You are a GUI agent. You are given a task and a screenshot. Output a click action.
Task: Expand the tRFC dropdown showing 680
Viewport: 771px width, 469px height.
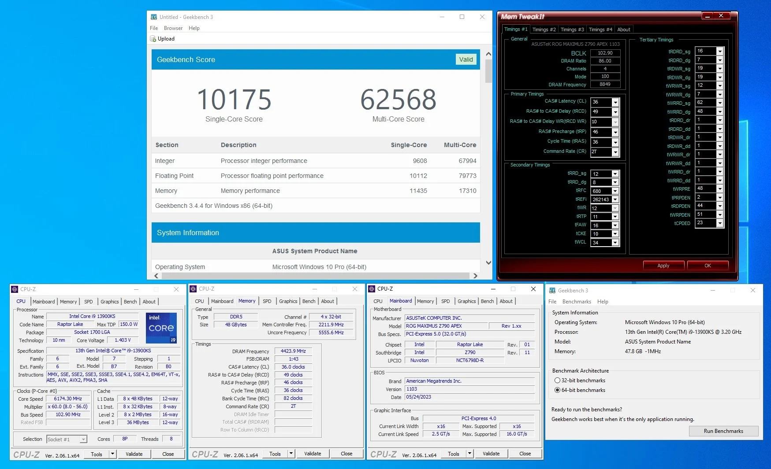click(615, 191)
